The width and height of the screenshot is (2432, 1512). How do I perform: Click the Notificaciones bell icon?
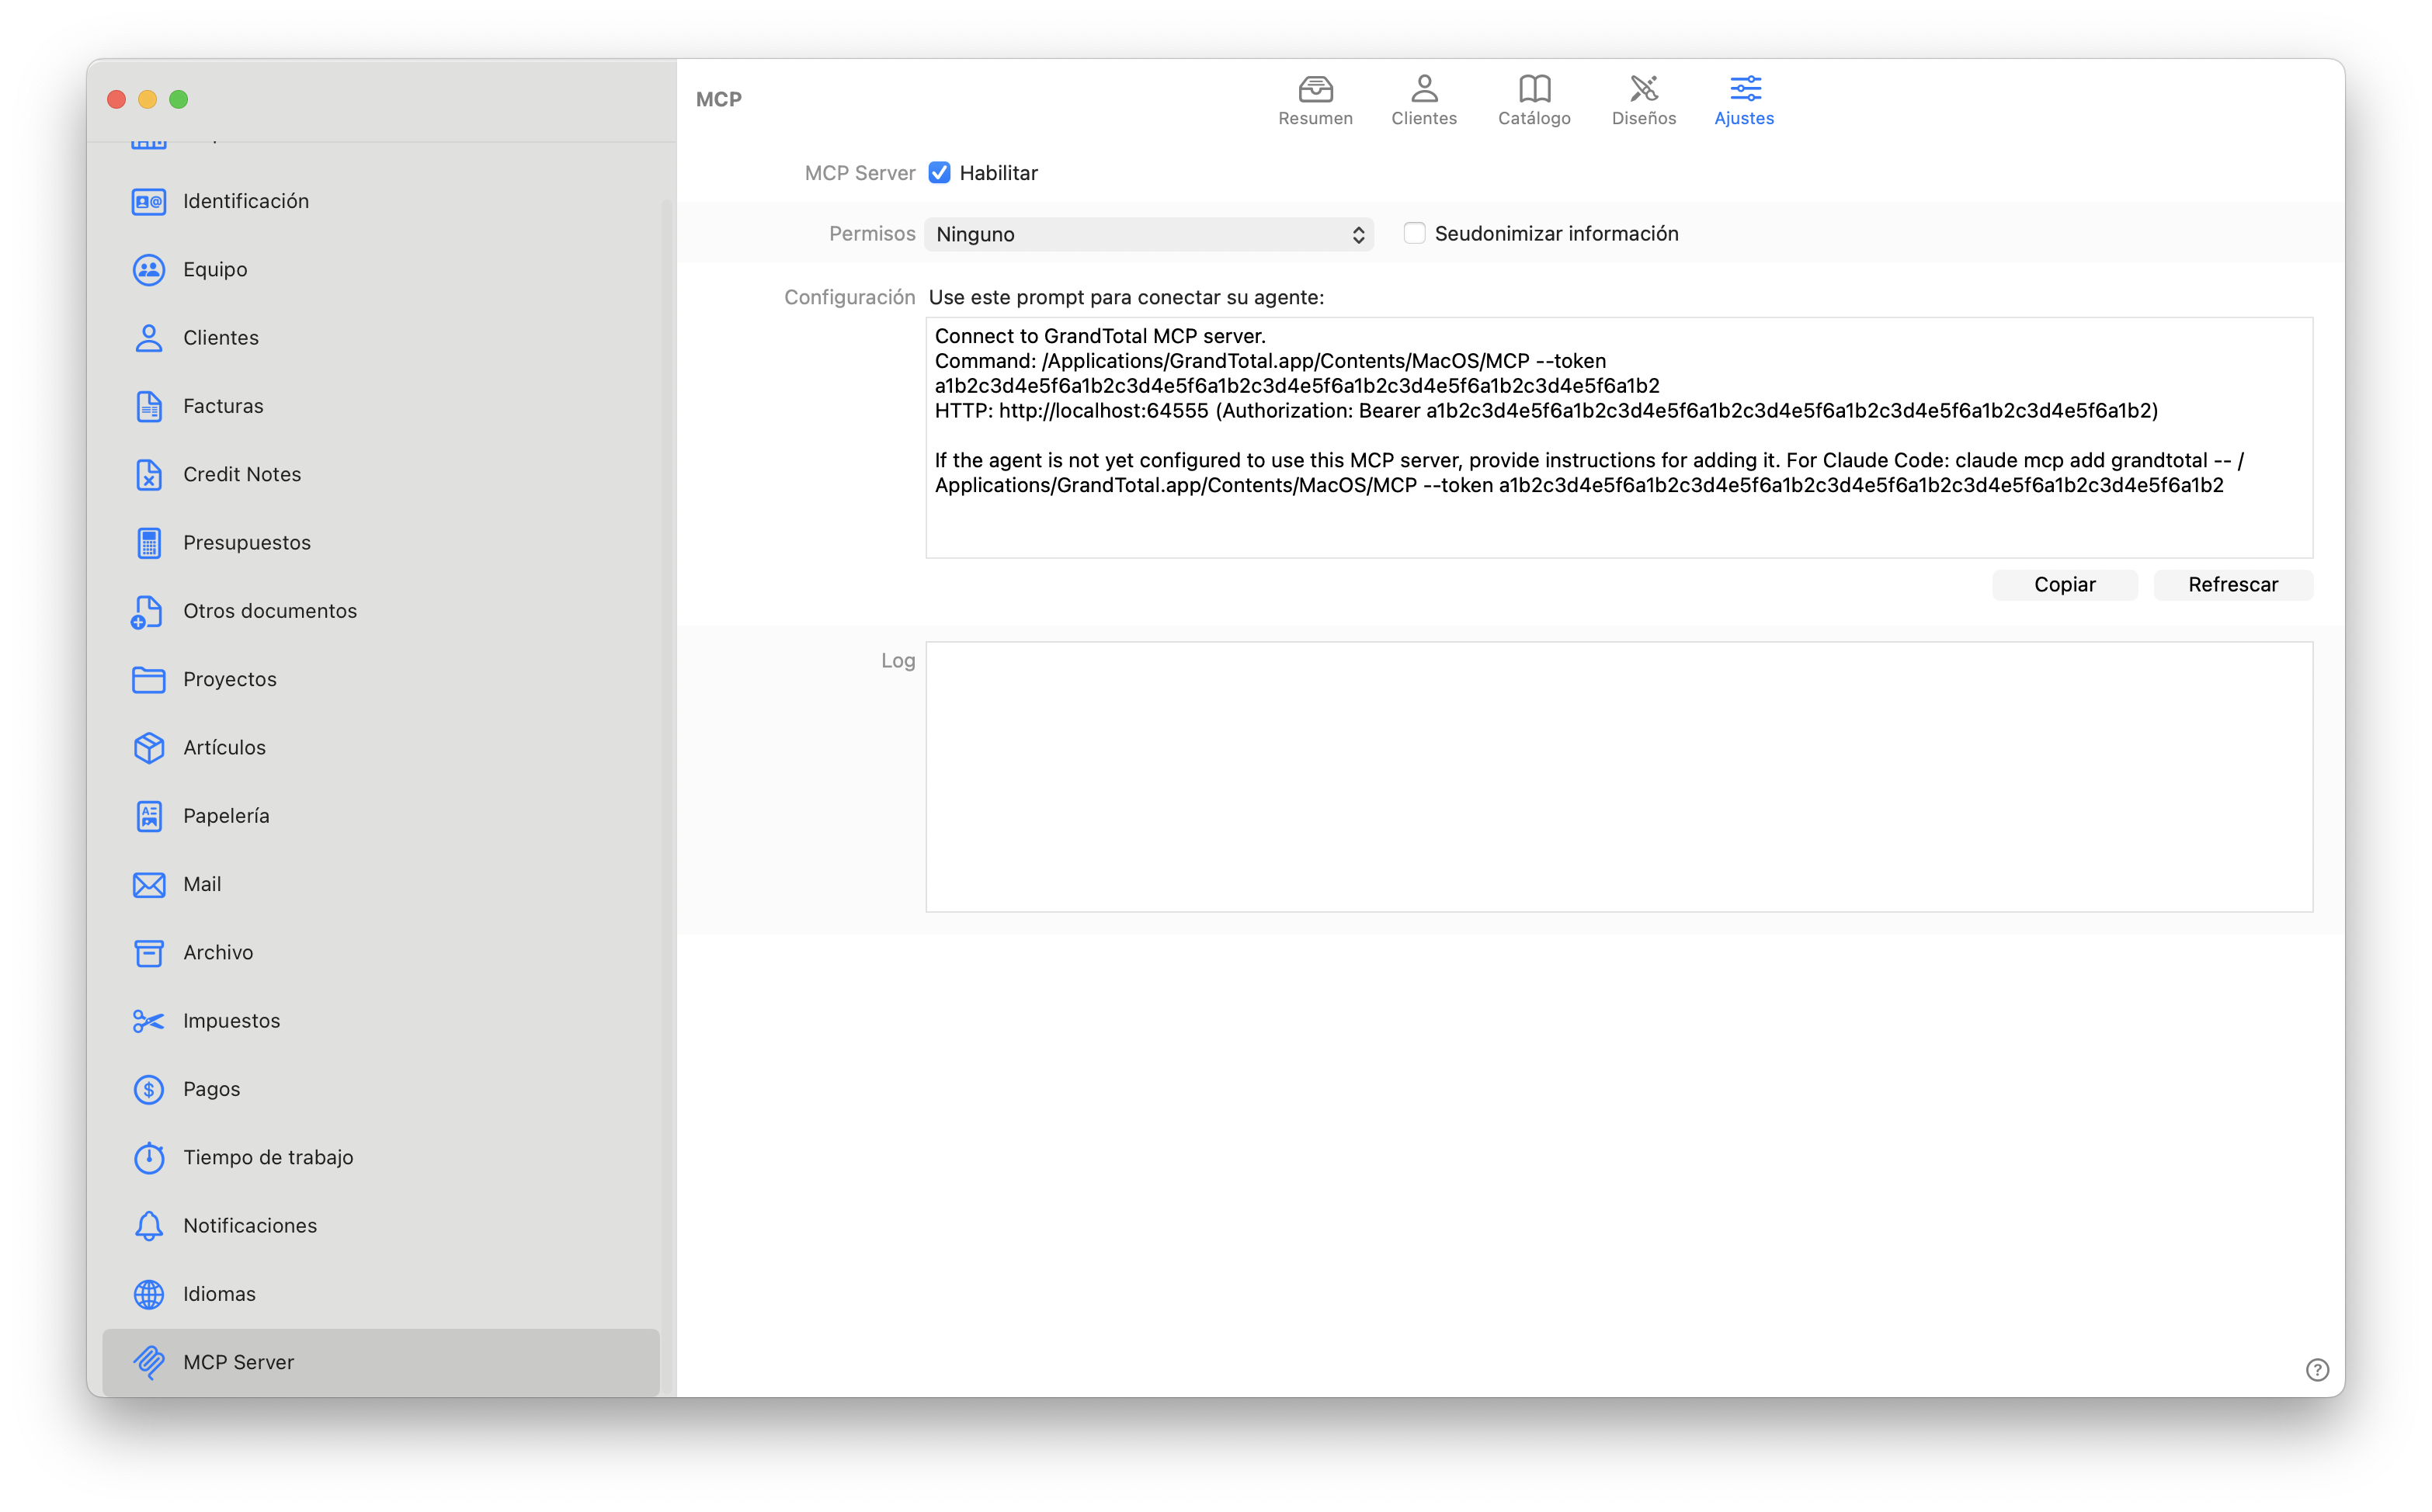coord(149,1226)
